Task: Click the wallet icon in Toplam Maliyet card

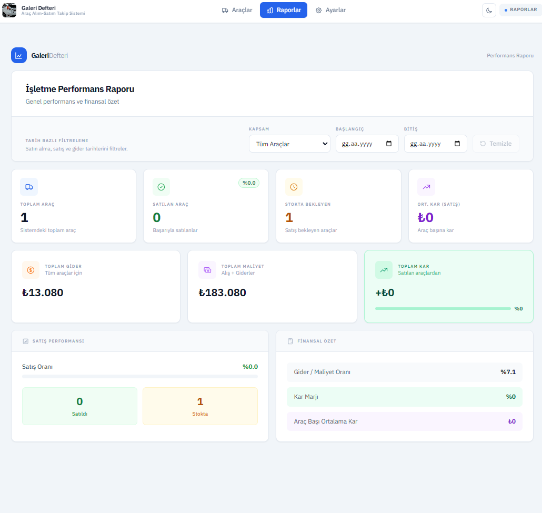Action: pos(207,270)
